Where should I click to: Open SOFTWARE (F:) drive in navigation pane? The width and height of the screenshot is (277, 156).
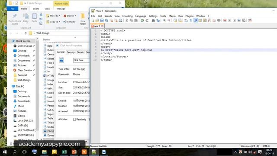26,135
